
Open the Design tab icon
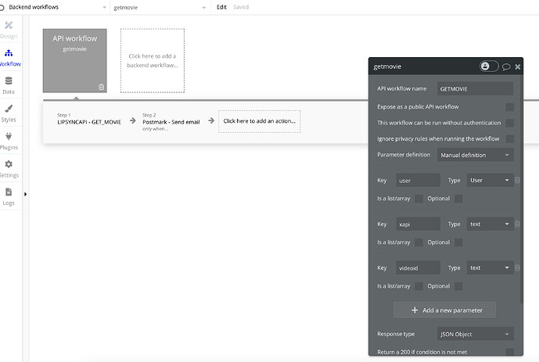pos(9,25)
